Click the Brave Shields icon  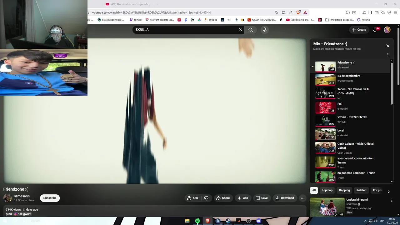[x=298, y=12]
